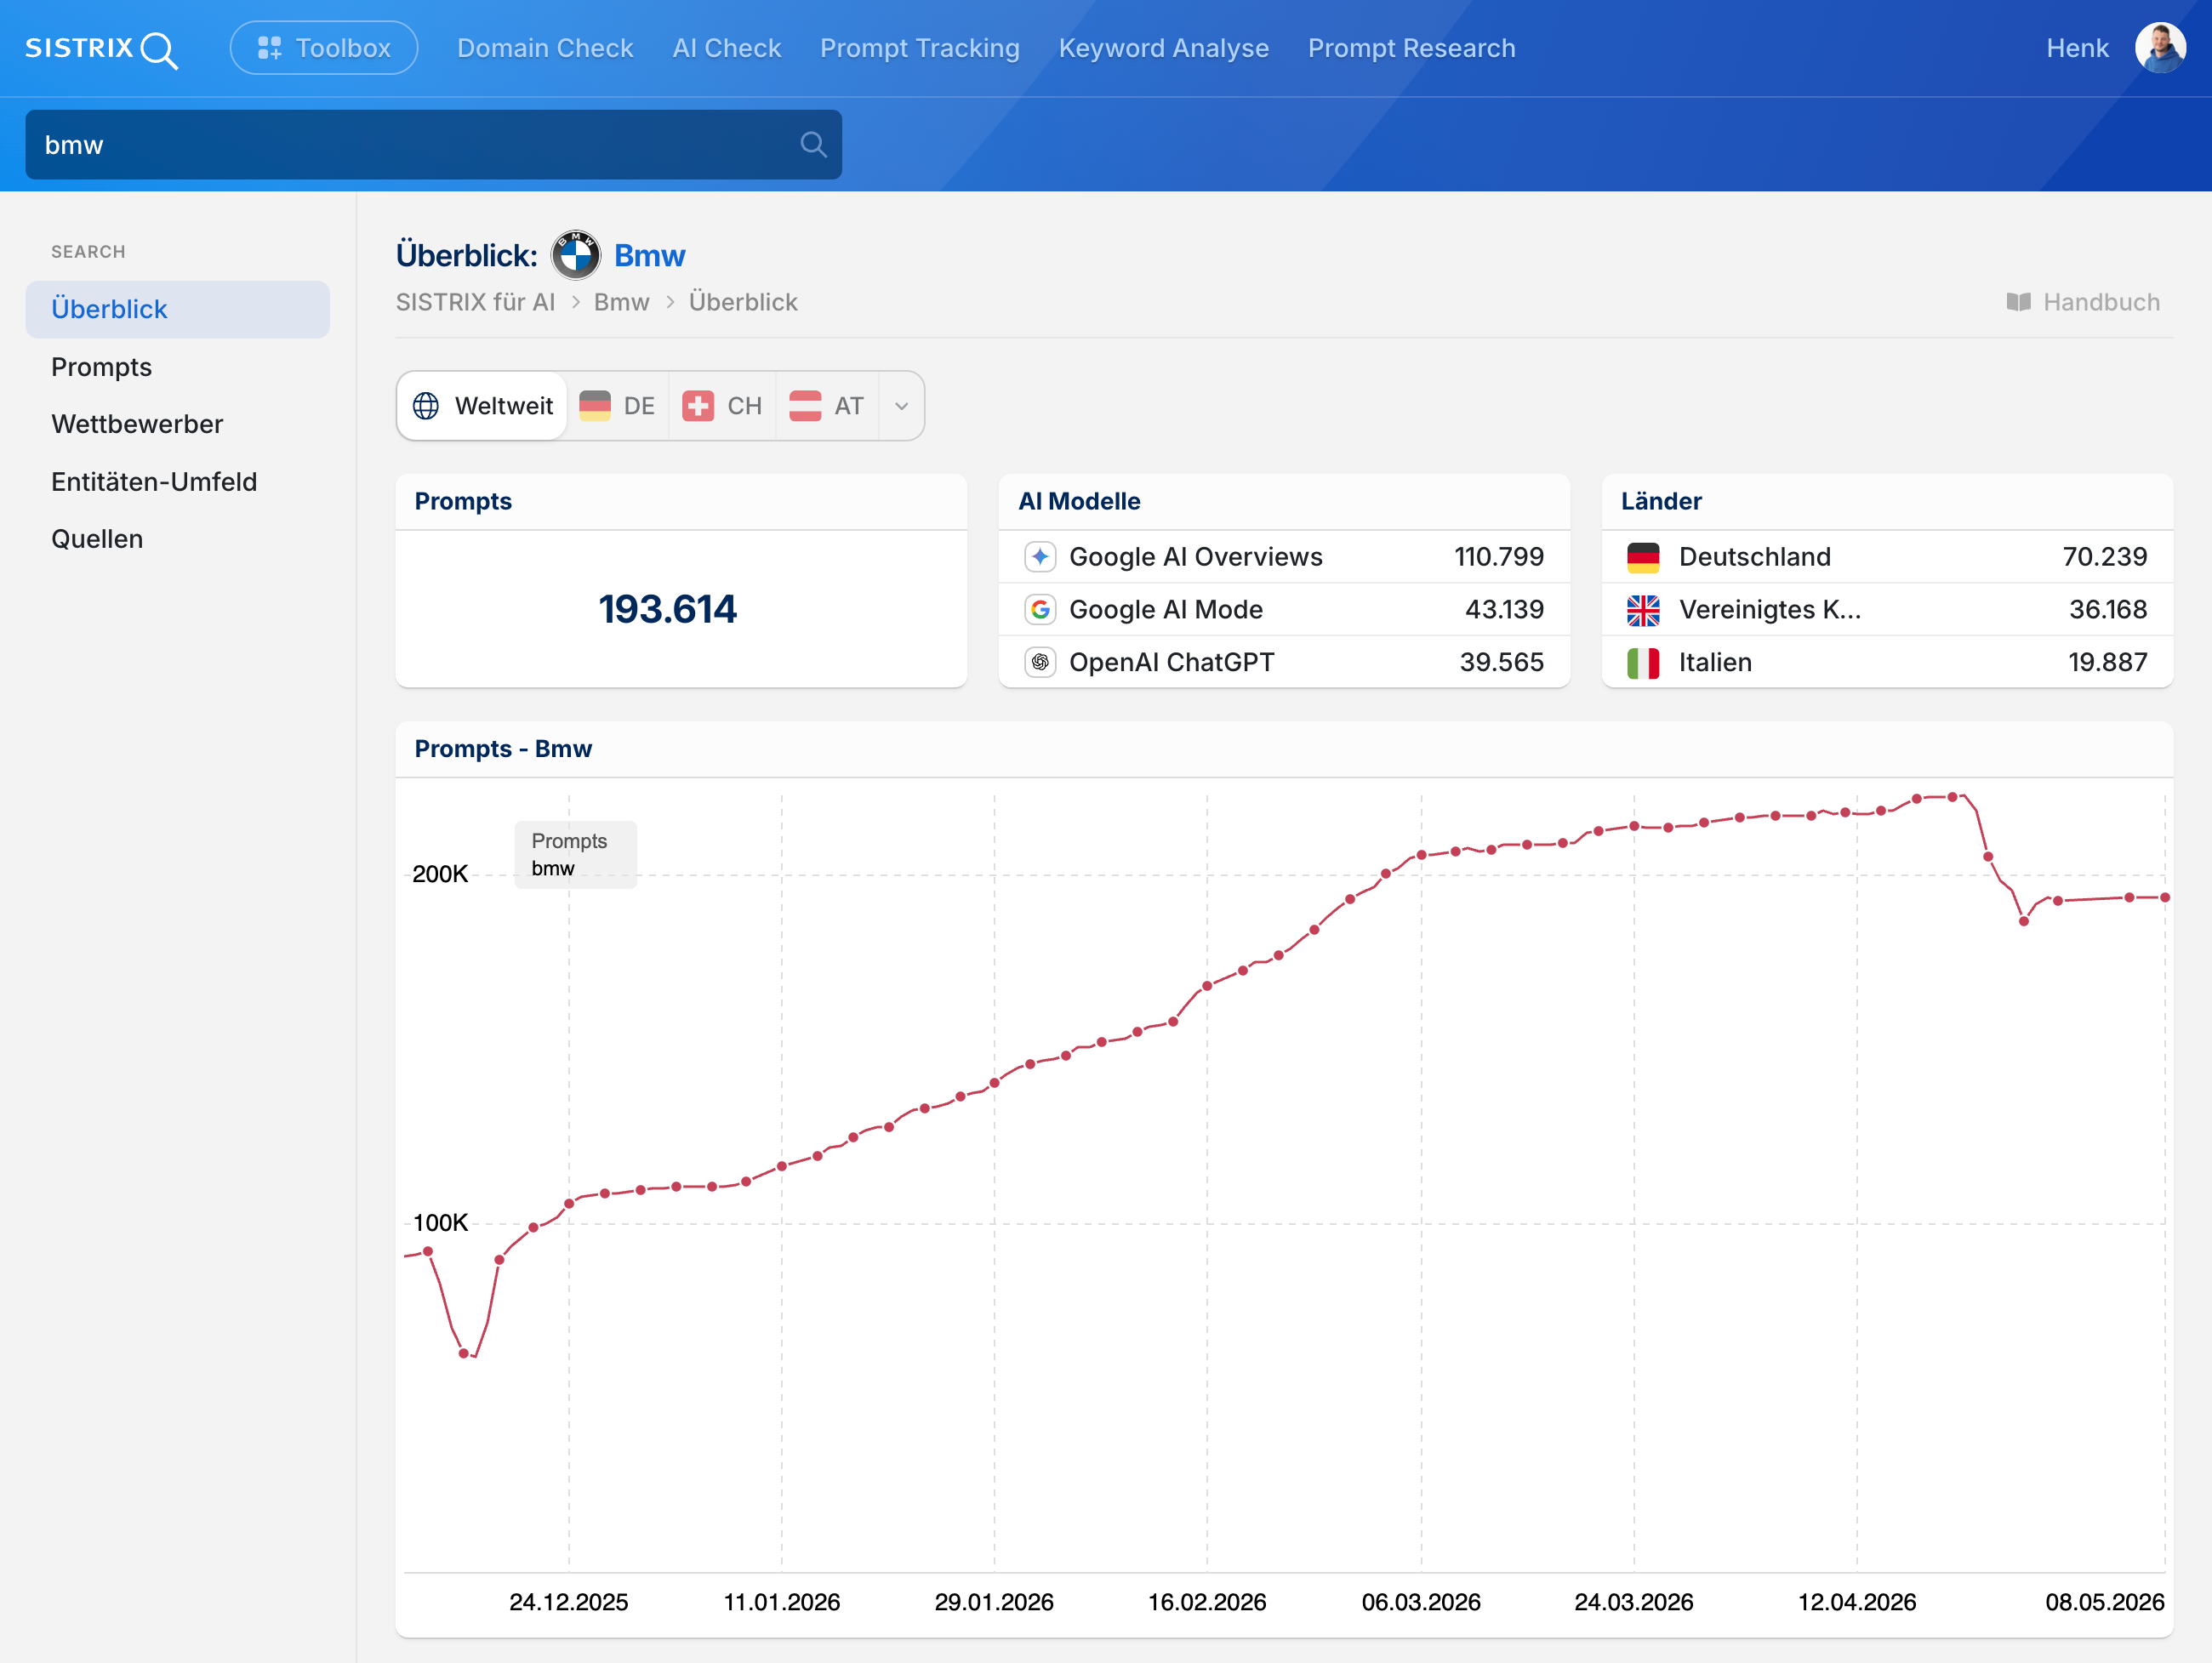Open Wettbewerber in the sidebar
Screen dimensions: 2212x1663
[137, 424]
